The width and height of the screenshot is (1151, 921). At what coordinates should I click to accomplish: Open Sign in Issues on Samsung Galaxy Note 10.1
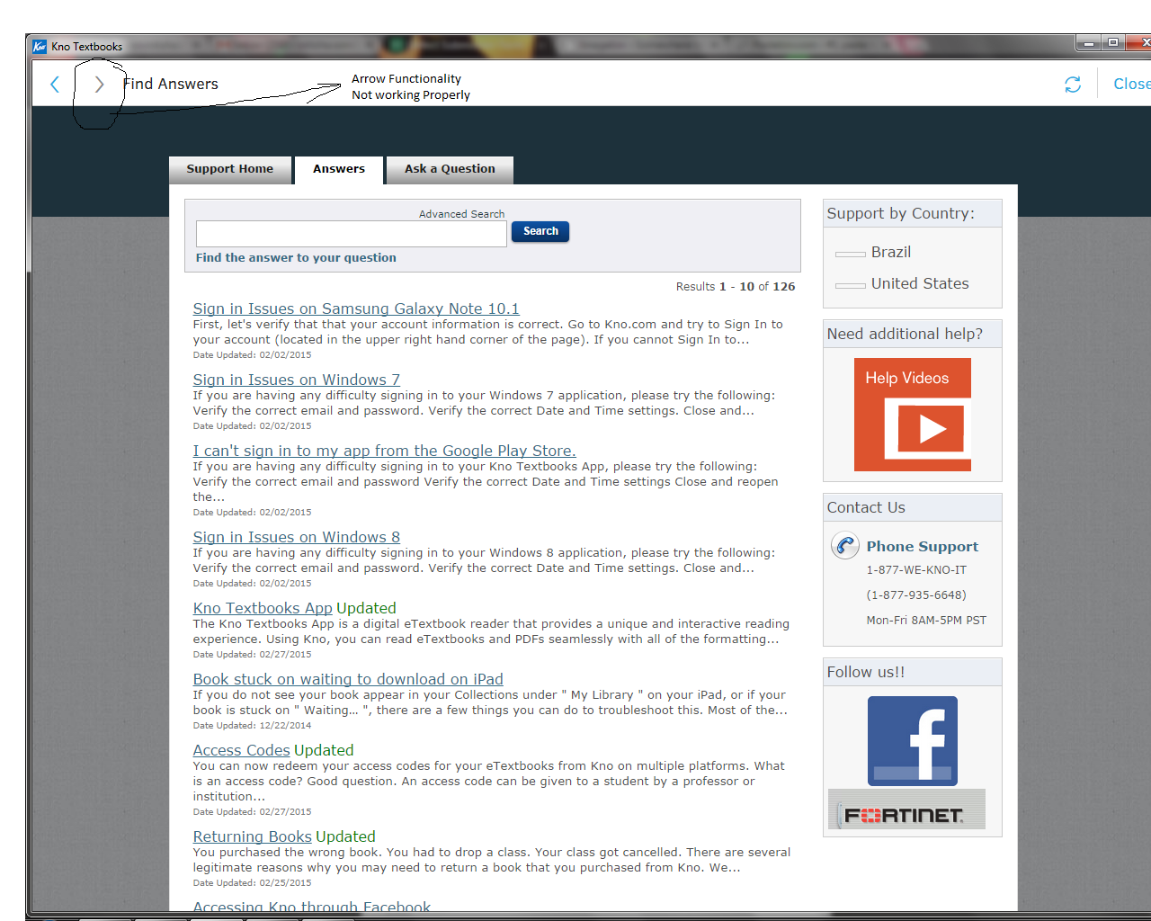click(356, 308)
